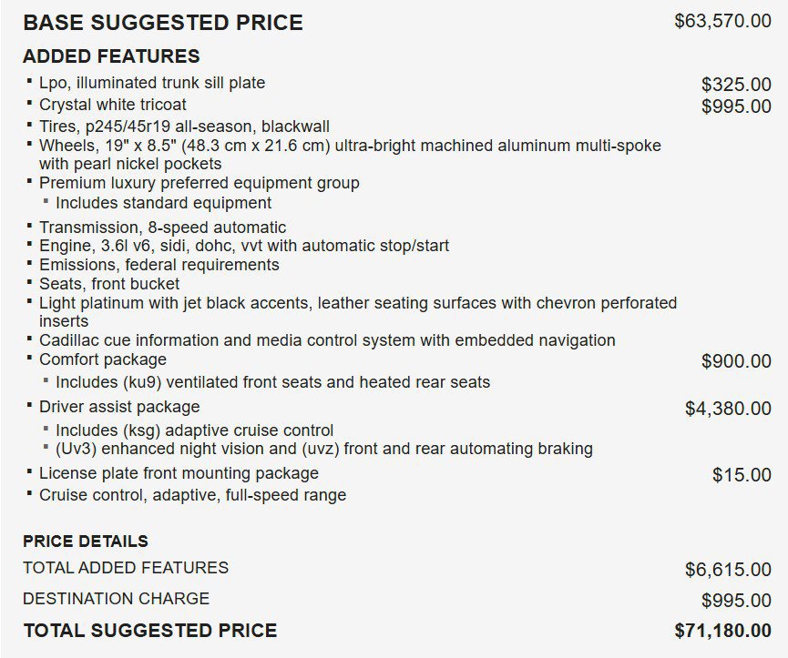788x658 pixels.
Task: Click the Destination Charge $995.00 amount
Action: 736,601
